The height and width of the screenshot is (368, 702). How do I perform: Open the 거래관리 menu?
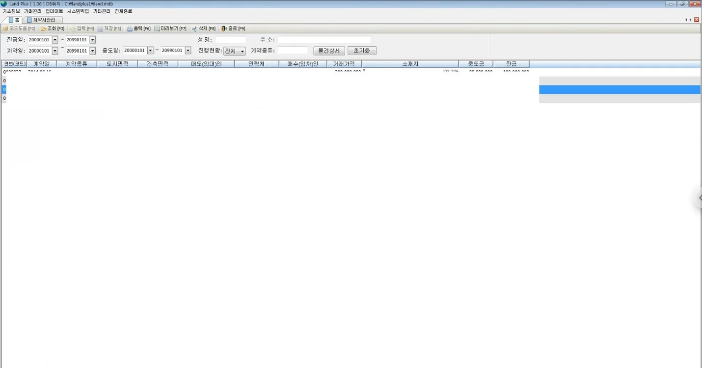click(33, 11)
